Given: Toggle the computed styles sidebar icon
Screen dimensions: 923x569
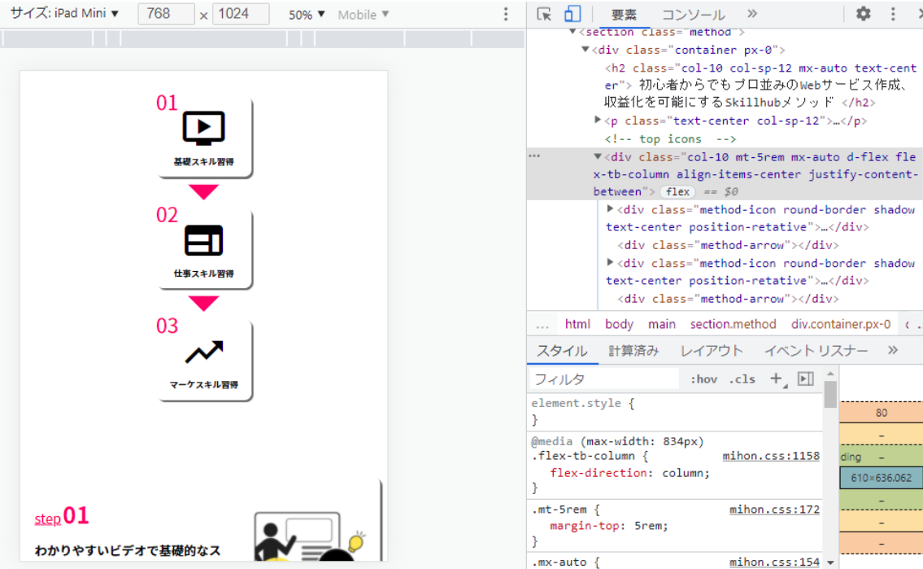Looking at the screenshot, I should 805,379.
